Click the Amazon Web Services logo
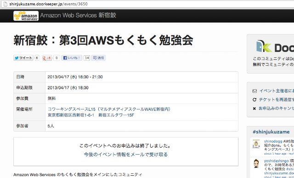This screenshot has width=294, height=178. (26, 16)
